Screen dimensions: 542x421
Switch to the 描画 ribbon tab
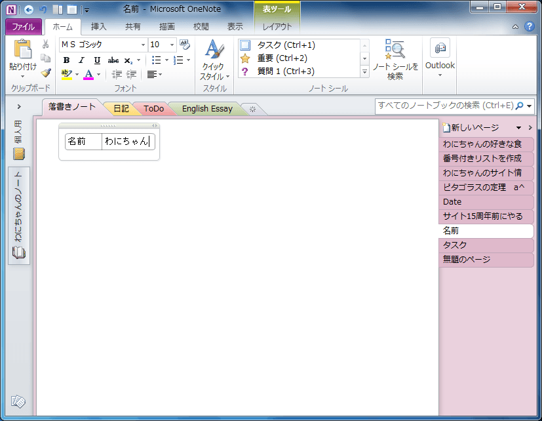166,27
